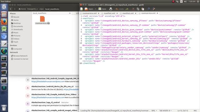Expand the recent files arrow beside Open
200x112 pixels.
[95, 9]
